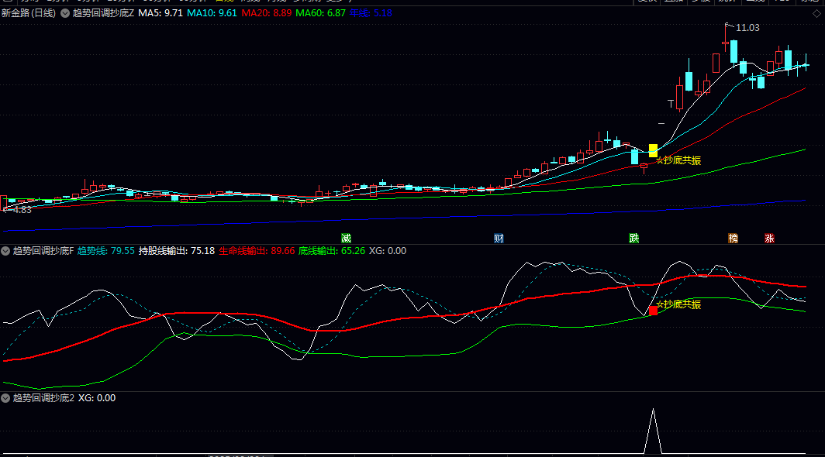Click the green 减 event marker
Screen dimensions: 825x457
pyautogui.click(x=346, y=238)
